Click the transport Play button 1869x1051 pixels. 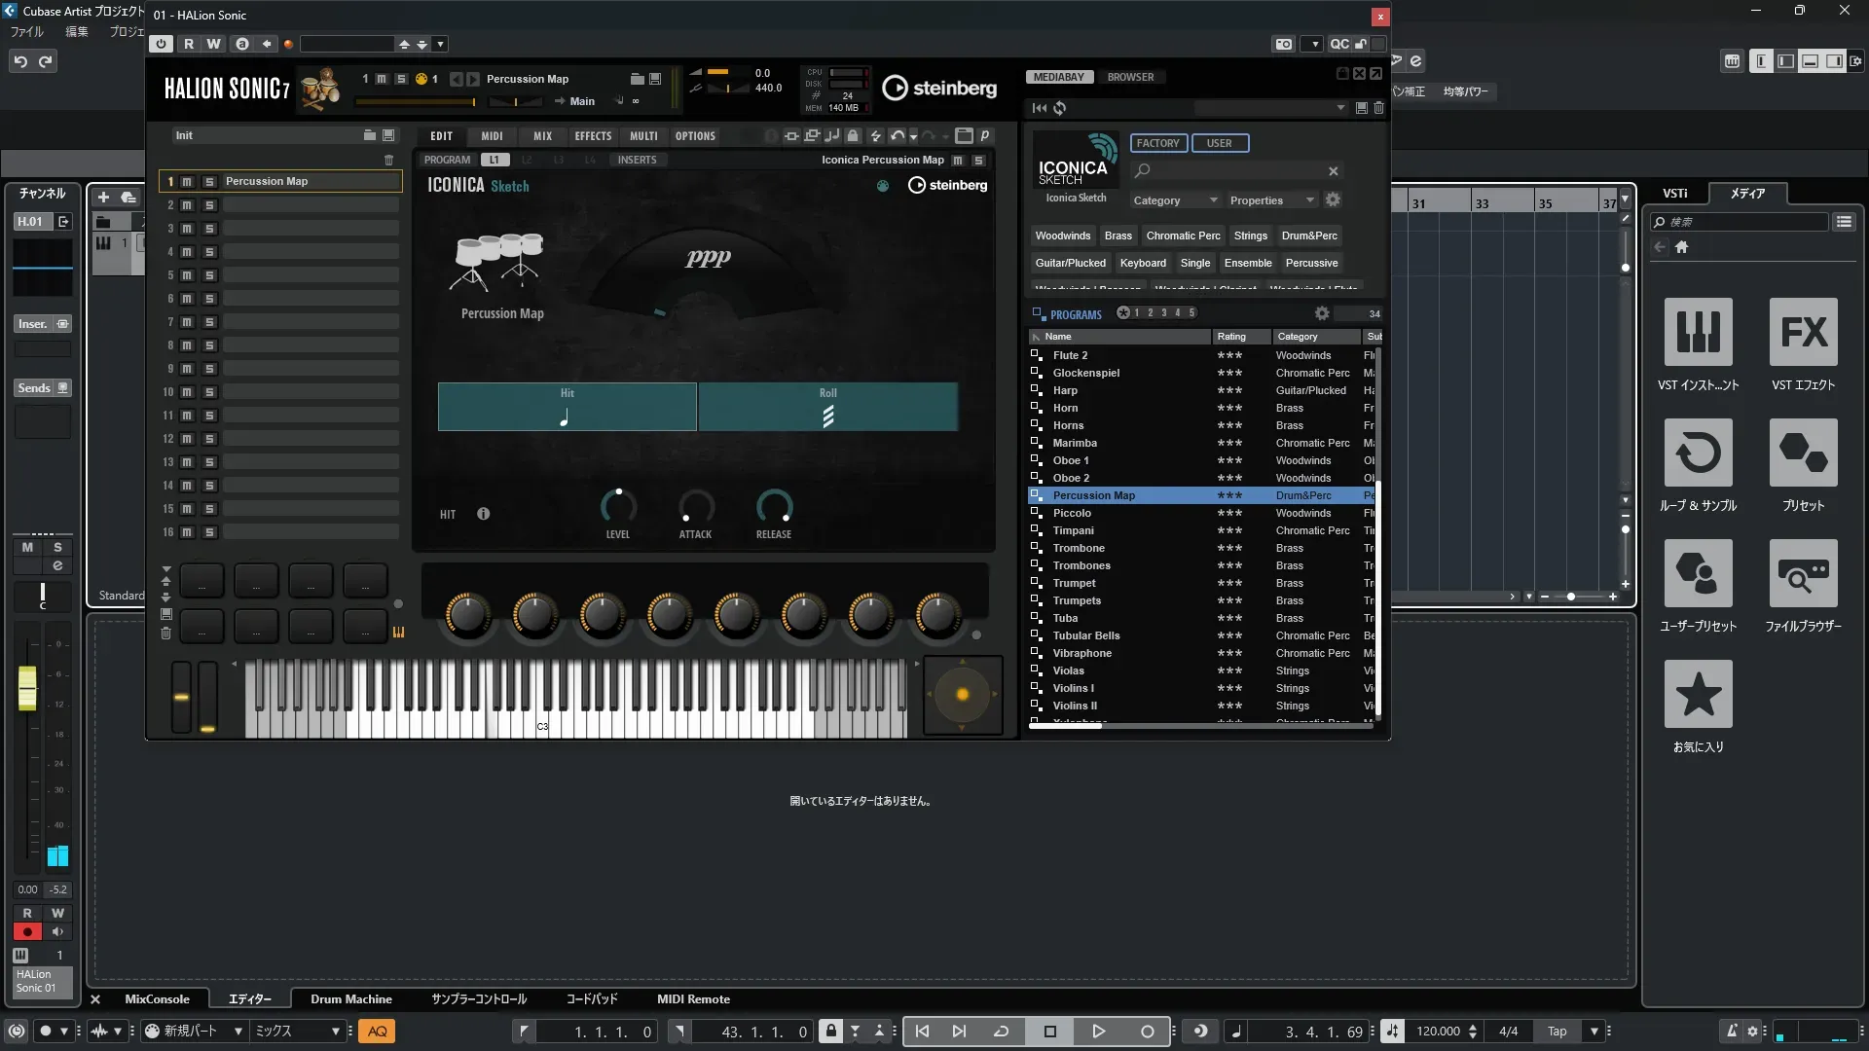pyautogui.click(x=1098, y=1031)
